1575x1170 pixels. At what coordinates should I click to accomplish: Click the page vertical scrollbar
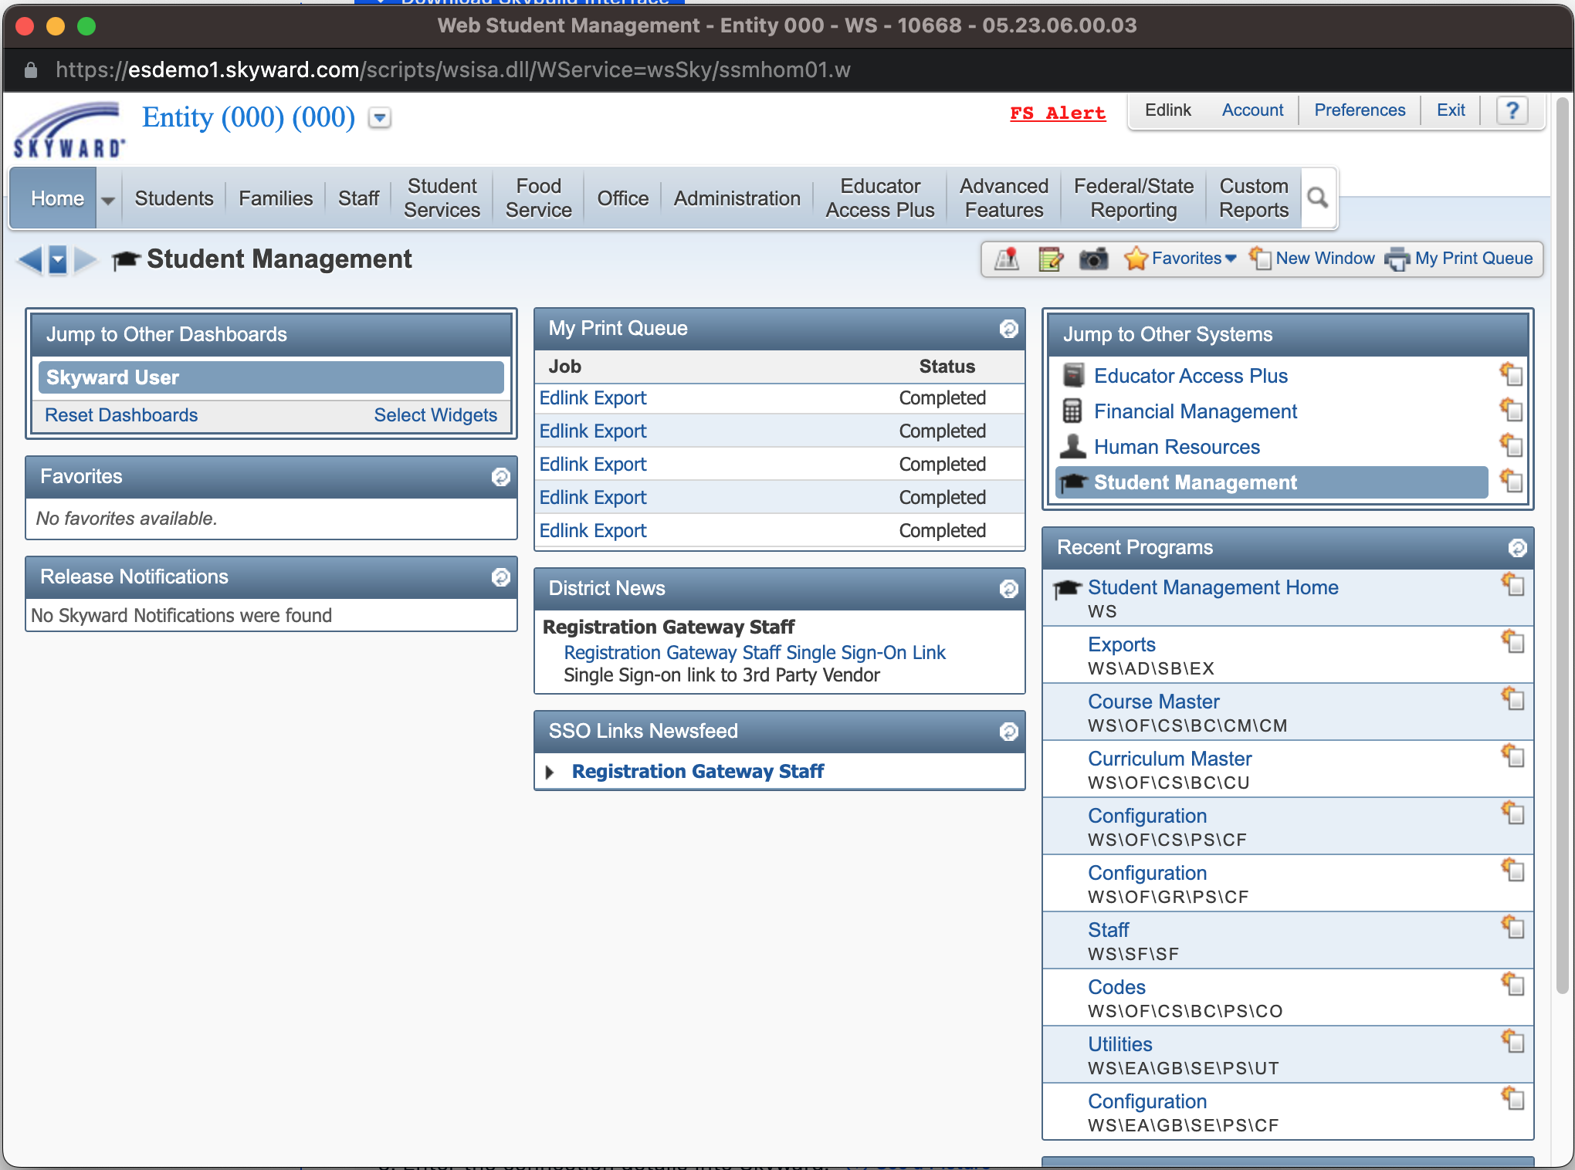[1562, 540]
